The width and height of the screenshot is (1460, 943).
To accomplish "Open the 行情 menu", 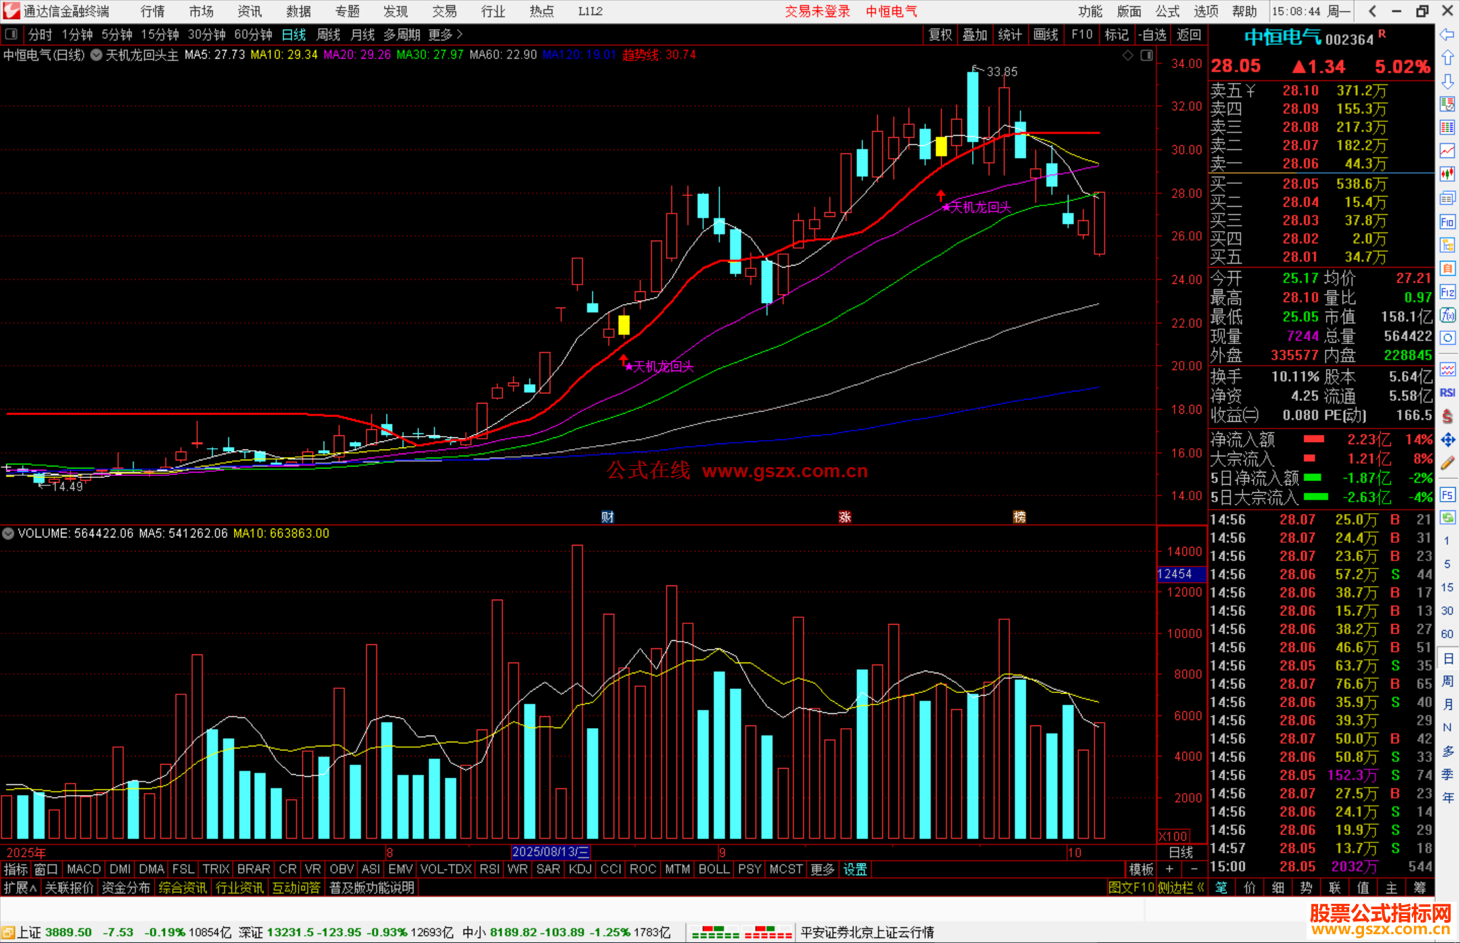I will (153, 11).
